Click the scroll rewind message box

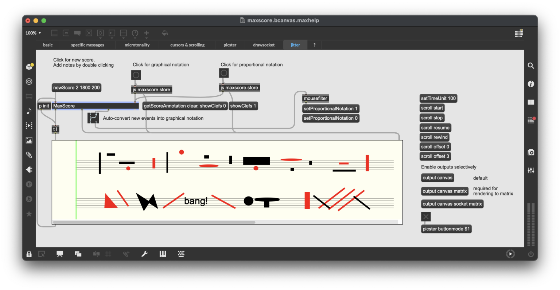(x=434, y=137)
